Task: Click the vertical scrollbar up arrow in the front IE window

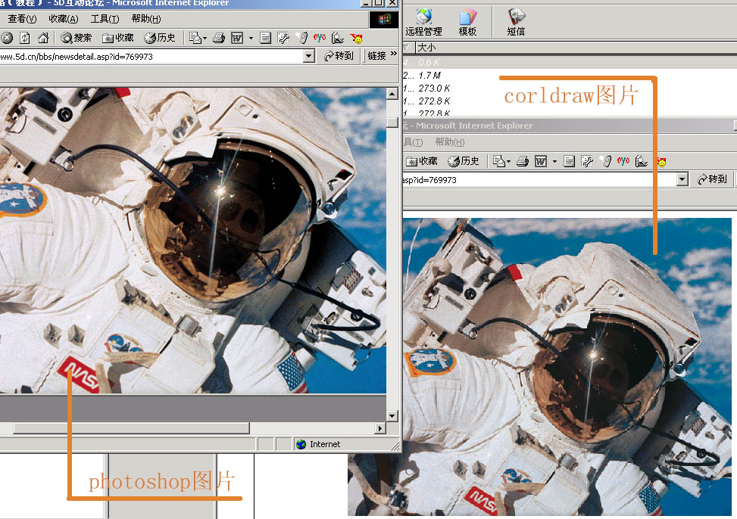Action: (392, 94)
